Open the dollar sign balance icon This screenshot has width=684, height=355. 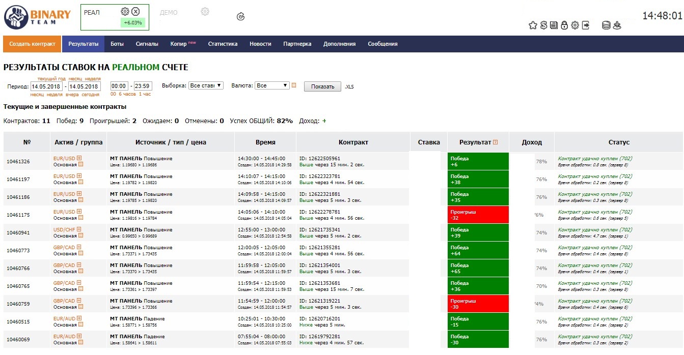point(543,25)
